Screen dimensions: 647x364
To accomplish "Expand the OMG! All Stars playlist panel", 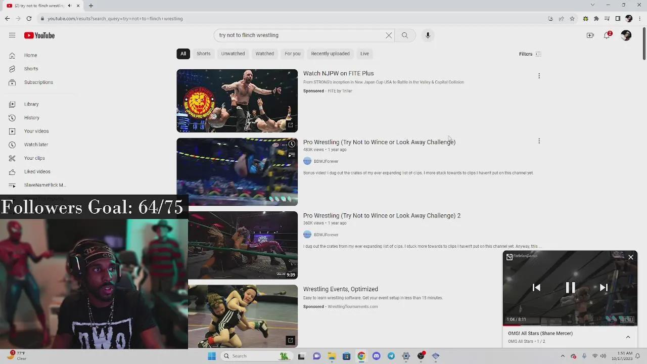I will (x=628, y=337).
